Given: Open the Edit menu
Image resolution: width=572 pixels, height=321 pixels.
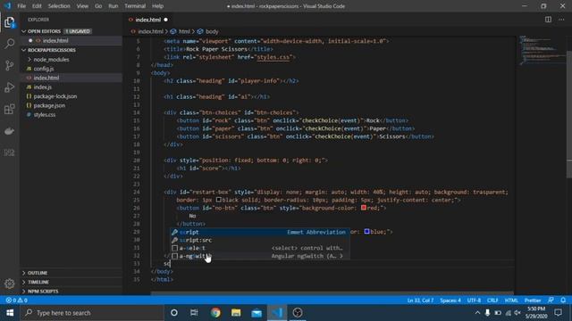Looking at the screenshot, I should pyautogui.click(x=37, y=6).
